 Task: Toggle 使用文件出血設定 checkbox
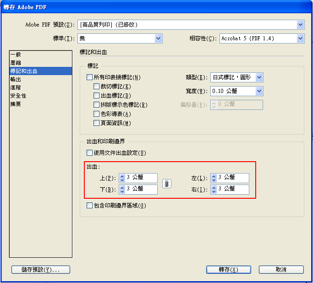[x=89, y=153]
